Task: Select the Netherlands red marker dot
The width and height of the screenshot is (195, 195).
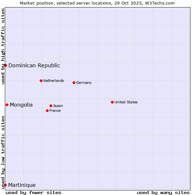Action: point(41,81)
